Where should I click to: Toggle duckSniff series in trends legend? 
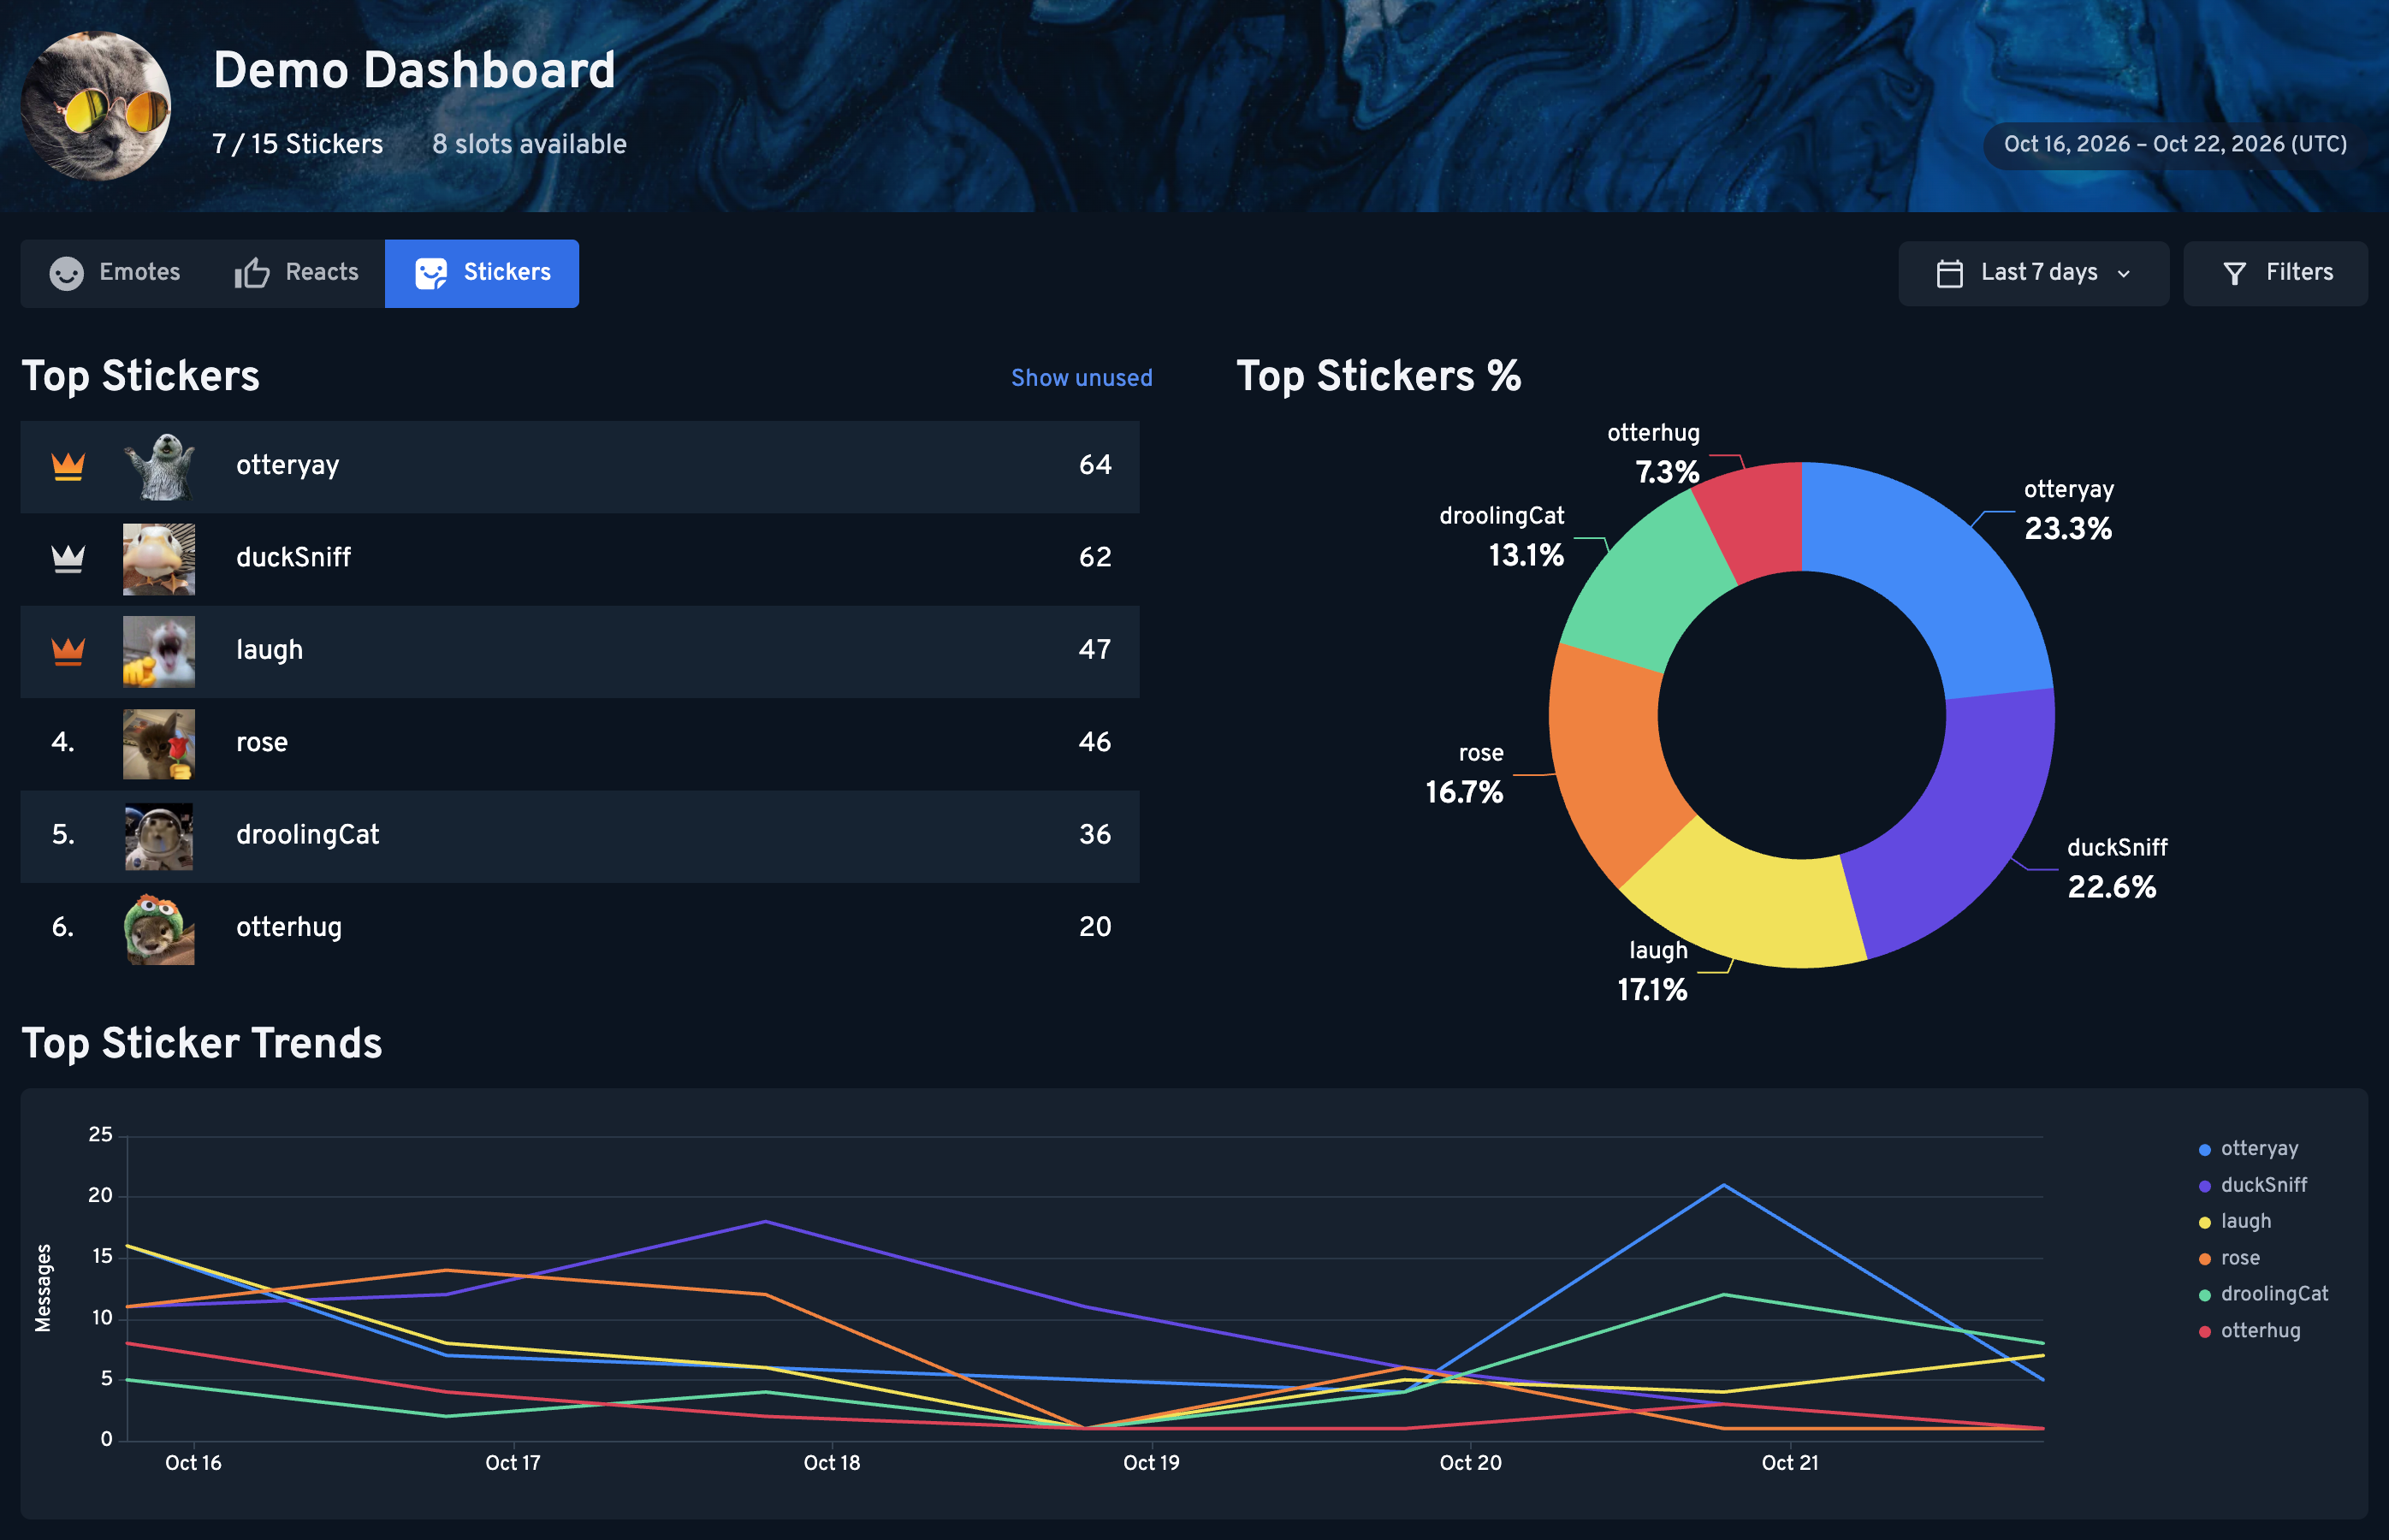click(2252, 1185)
